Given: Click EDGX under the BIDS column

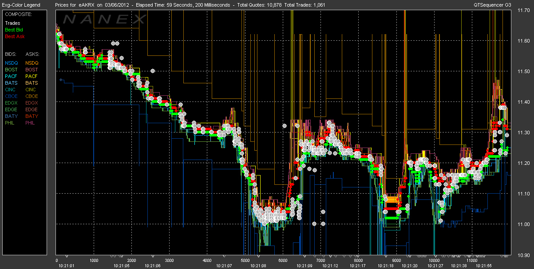Looking at the screenshot, I should [11, 103].
